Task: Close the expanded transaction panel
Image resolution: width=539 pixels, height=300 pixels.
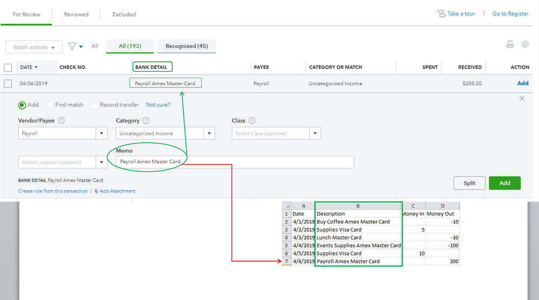Action: click(522, 99)
